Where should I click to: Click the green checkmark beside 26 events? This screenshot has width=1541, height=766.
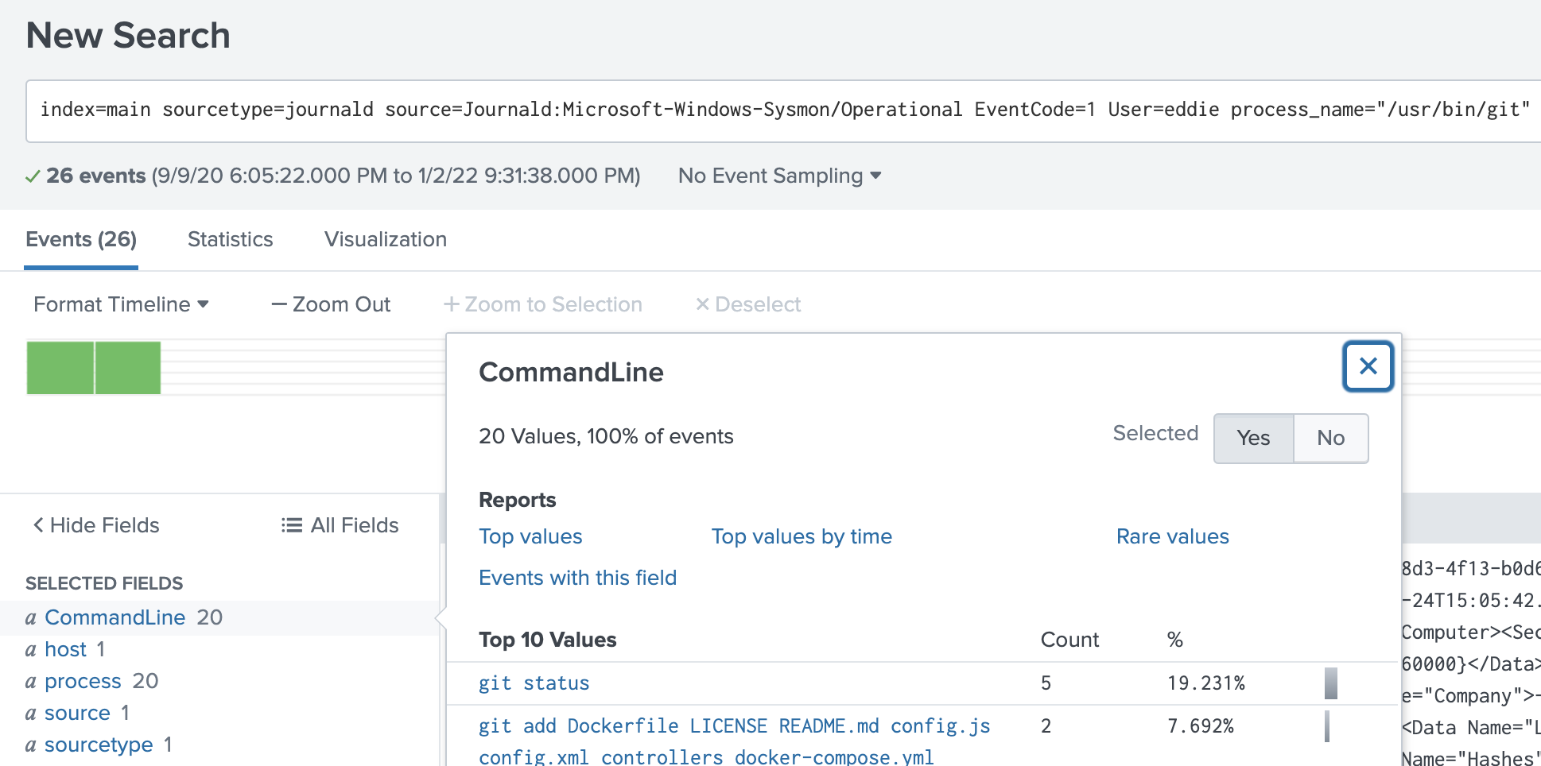33,176
